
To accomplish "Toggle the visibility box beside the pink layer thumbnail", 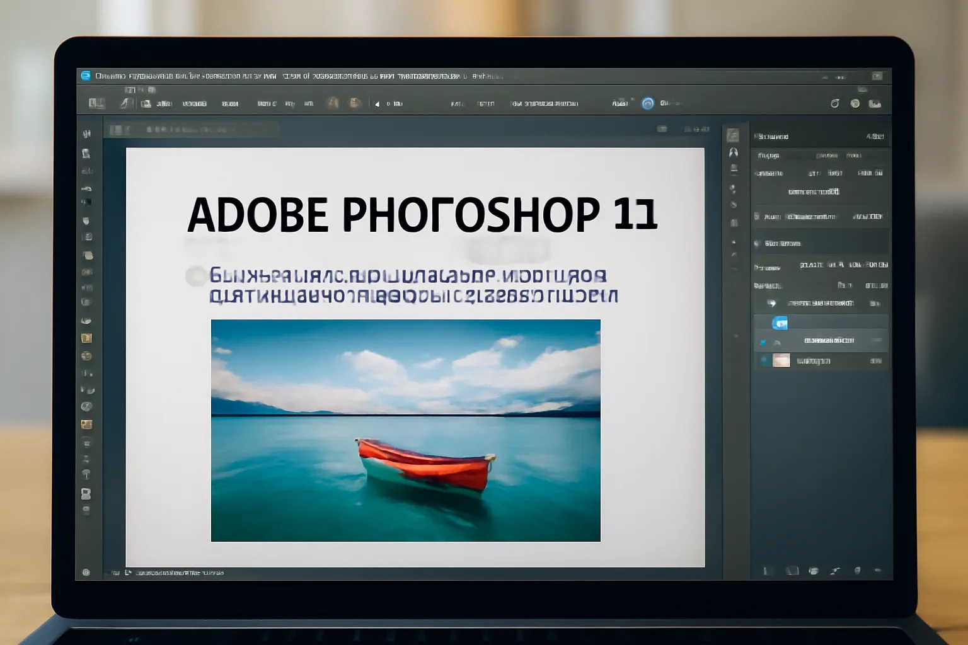I will pyautogui.click(x=764, y=360).
